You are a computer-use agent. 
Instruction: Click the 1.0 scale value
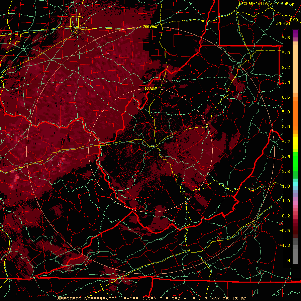[286, 201]
